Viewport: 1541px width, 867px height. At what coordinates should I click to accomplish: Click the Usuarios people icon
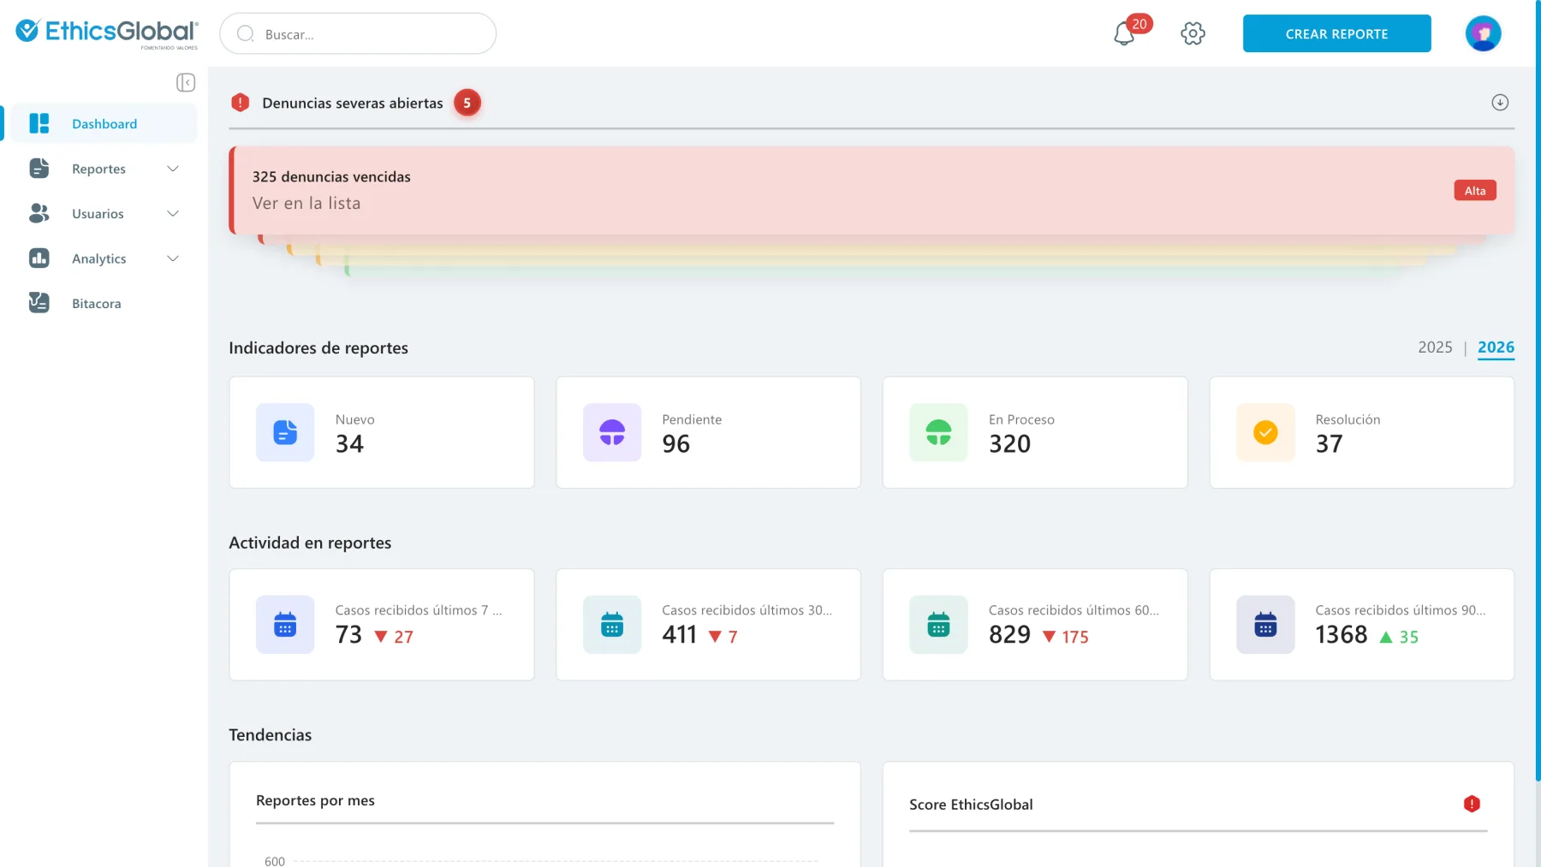39,213
